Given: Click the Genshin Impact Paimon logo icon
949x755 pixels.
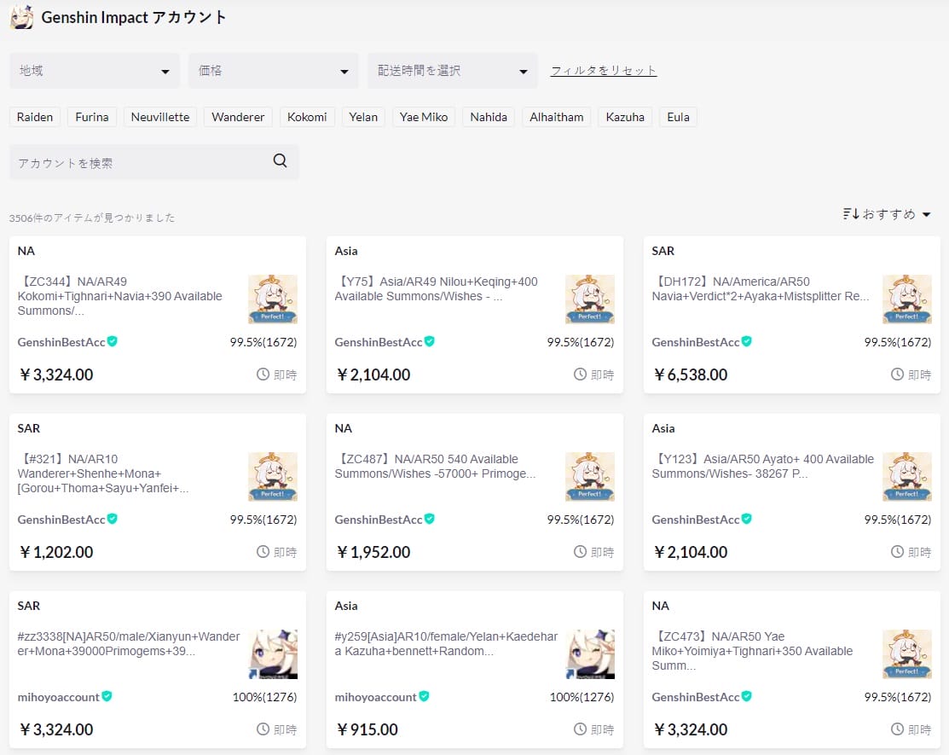Looking at the screenshot, I should [x=21, y=17].
